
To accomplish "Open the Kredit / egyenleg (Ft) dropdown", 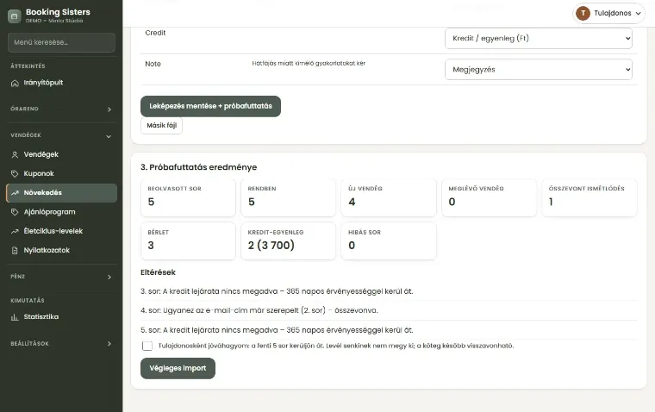I will 539,39.
